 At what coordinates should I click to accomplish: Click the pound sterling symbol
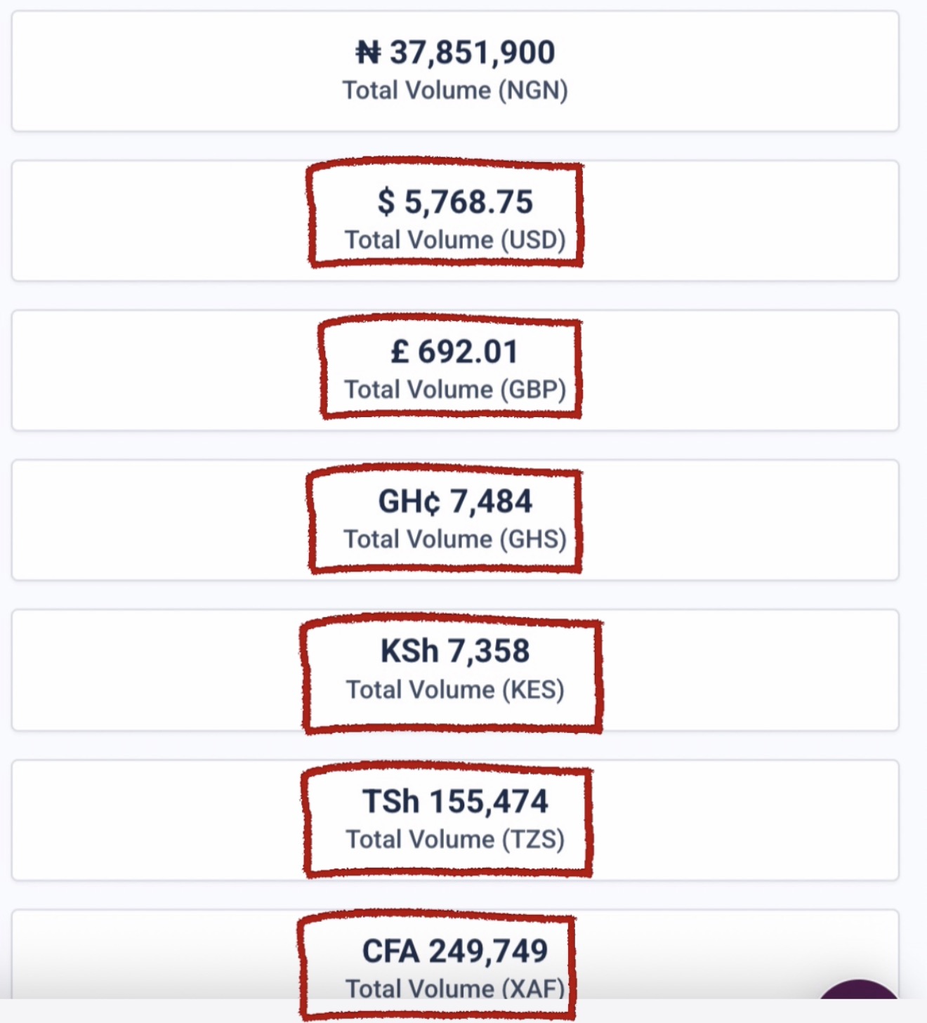pos(400,352)
